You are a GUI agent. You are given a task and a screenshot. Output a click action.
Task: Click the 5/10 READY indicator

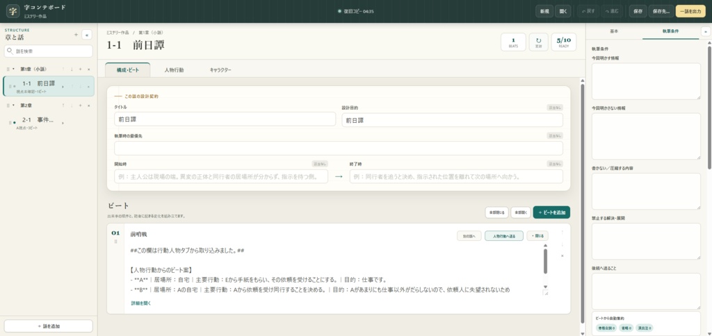(x=563, y=42)
